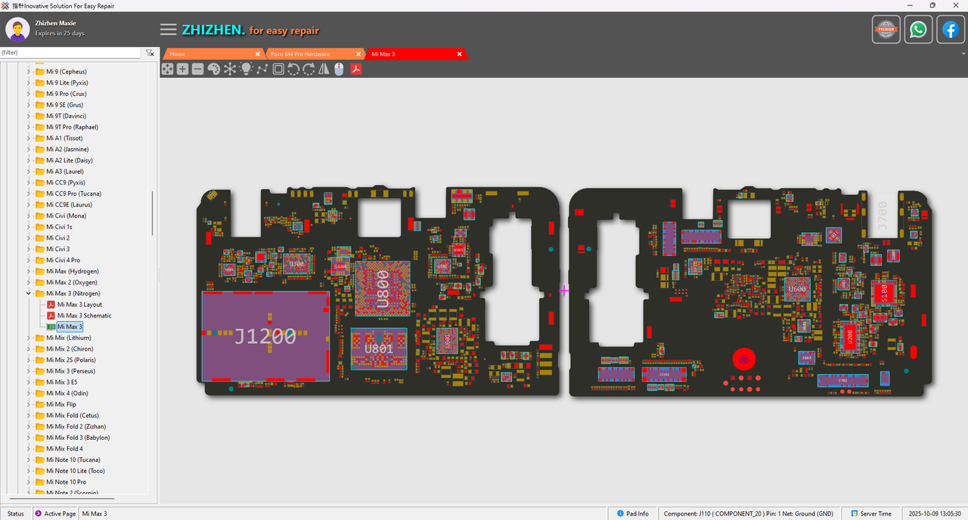Screen dimensions: 968x520
Task: Click the S100 component on right board
Action: point(883,292)
